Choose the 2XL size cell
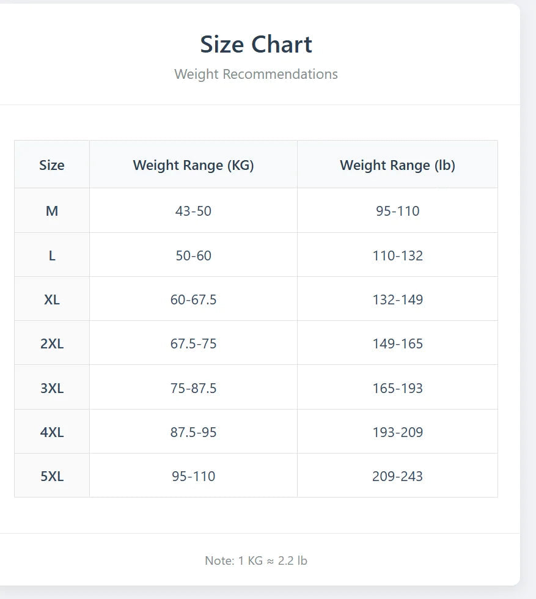 pos(52,344)
